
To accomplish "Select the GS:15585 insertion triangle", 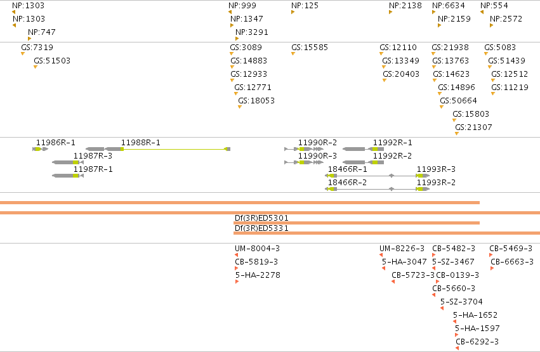I will coord(293,54).
